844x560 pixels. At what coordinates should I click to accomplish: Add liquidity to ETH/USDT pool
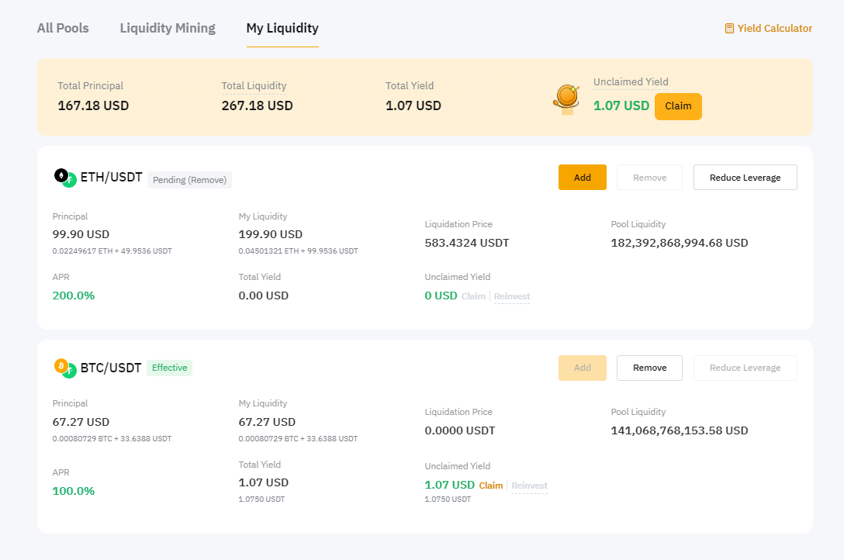click(582, 178)
